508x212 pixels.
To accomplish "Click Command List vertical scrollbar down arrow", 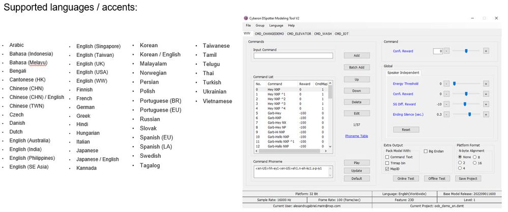I will [x=330, y=147].
